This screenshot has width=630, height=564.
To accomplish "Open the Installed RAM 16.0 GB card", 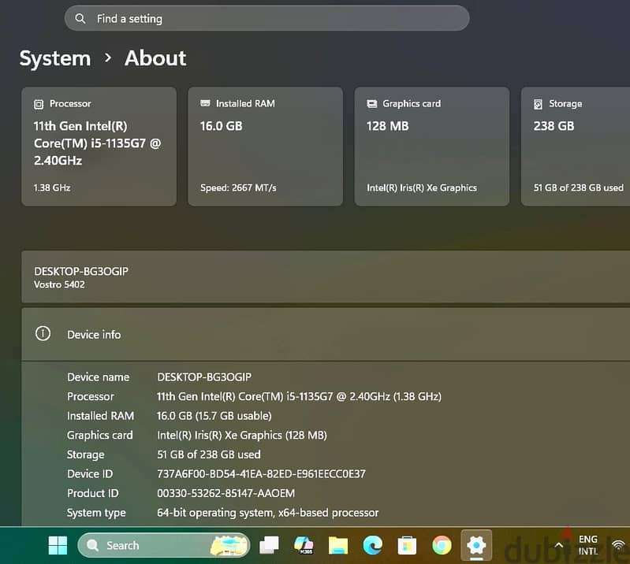I will tap(266, 147).
